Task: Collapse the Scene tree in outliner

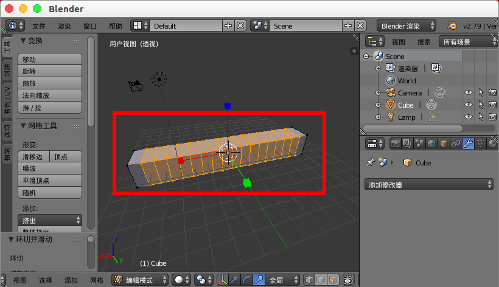Action: point(366,57)
